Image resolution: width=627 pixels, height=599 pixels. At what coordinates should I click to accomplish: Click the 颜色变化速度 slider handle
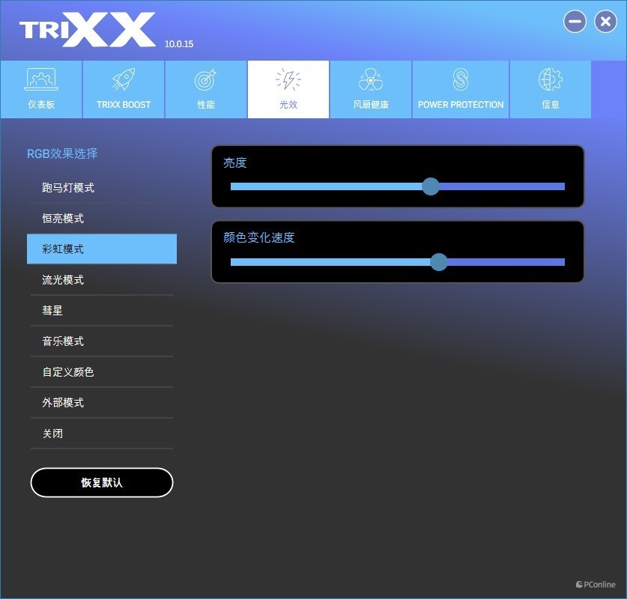click(x=439, y=262)
